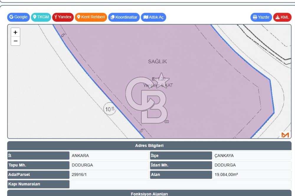Click the Fonksiyon Alanları section header
295x196 pixels.
pos(149,193)
